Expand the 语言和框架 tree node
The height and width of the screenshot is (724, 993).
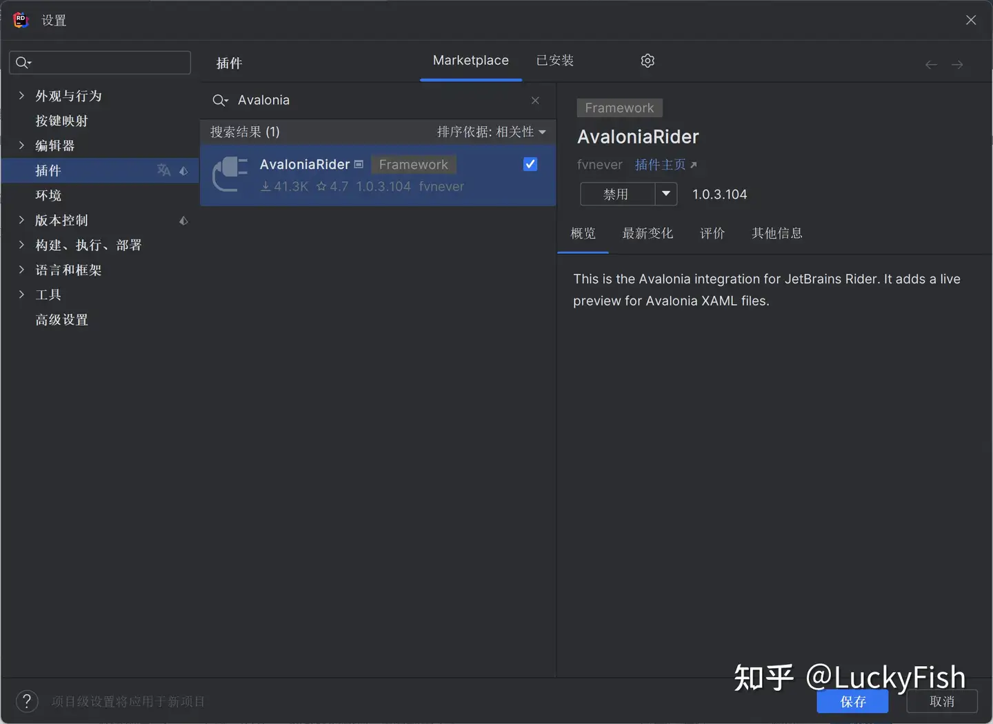pyautogui.click(x=21, y=270)
